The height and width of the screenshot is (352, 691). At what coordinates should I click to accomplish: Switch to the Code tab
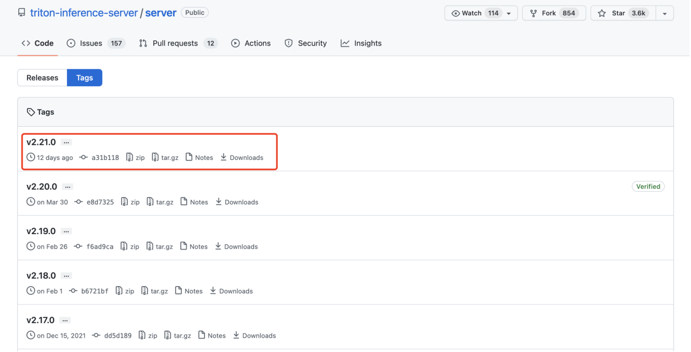coord(38,43)
